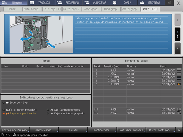Click the staple cartridge icon
The width and height of the screenshot is (183, 137).
tap(52, 110)
